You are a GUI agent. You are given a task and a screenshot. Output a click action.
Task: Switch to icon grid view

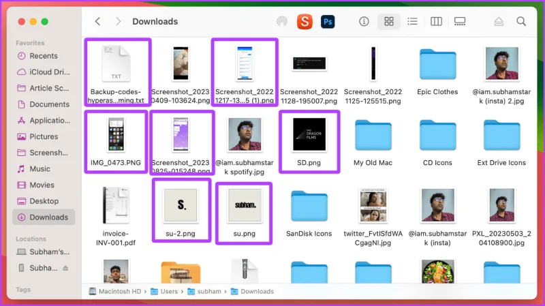[389, 22]
